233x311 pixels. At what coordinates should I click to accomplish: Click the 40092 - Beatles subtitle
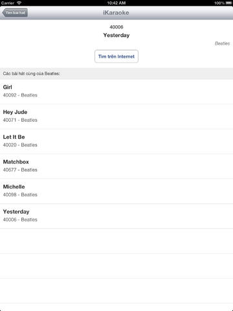click(20, 95)
